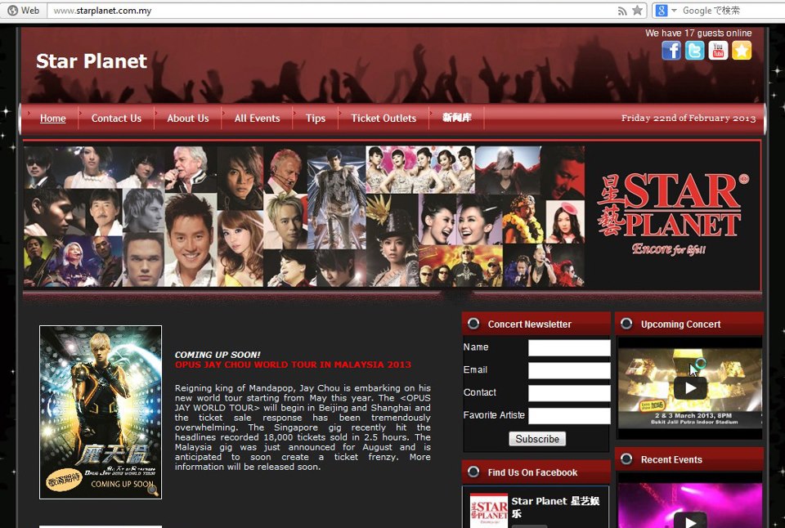785x528 pixels.
Task: Open the YouTube social icon
Action: pos(718,51)
